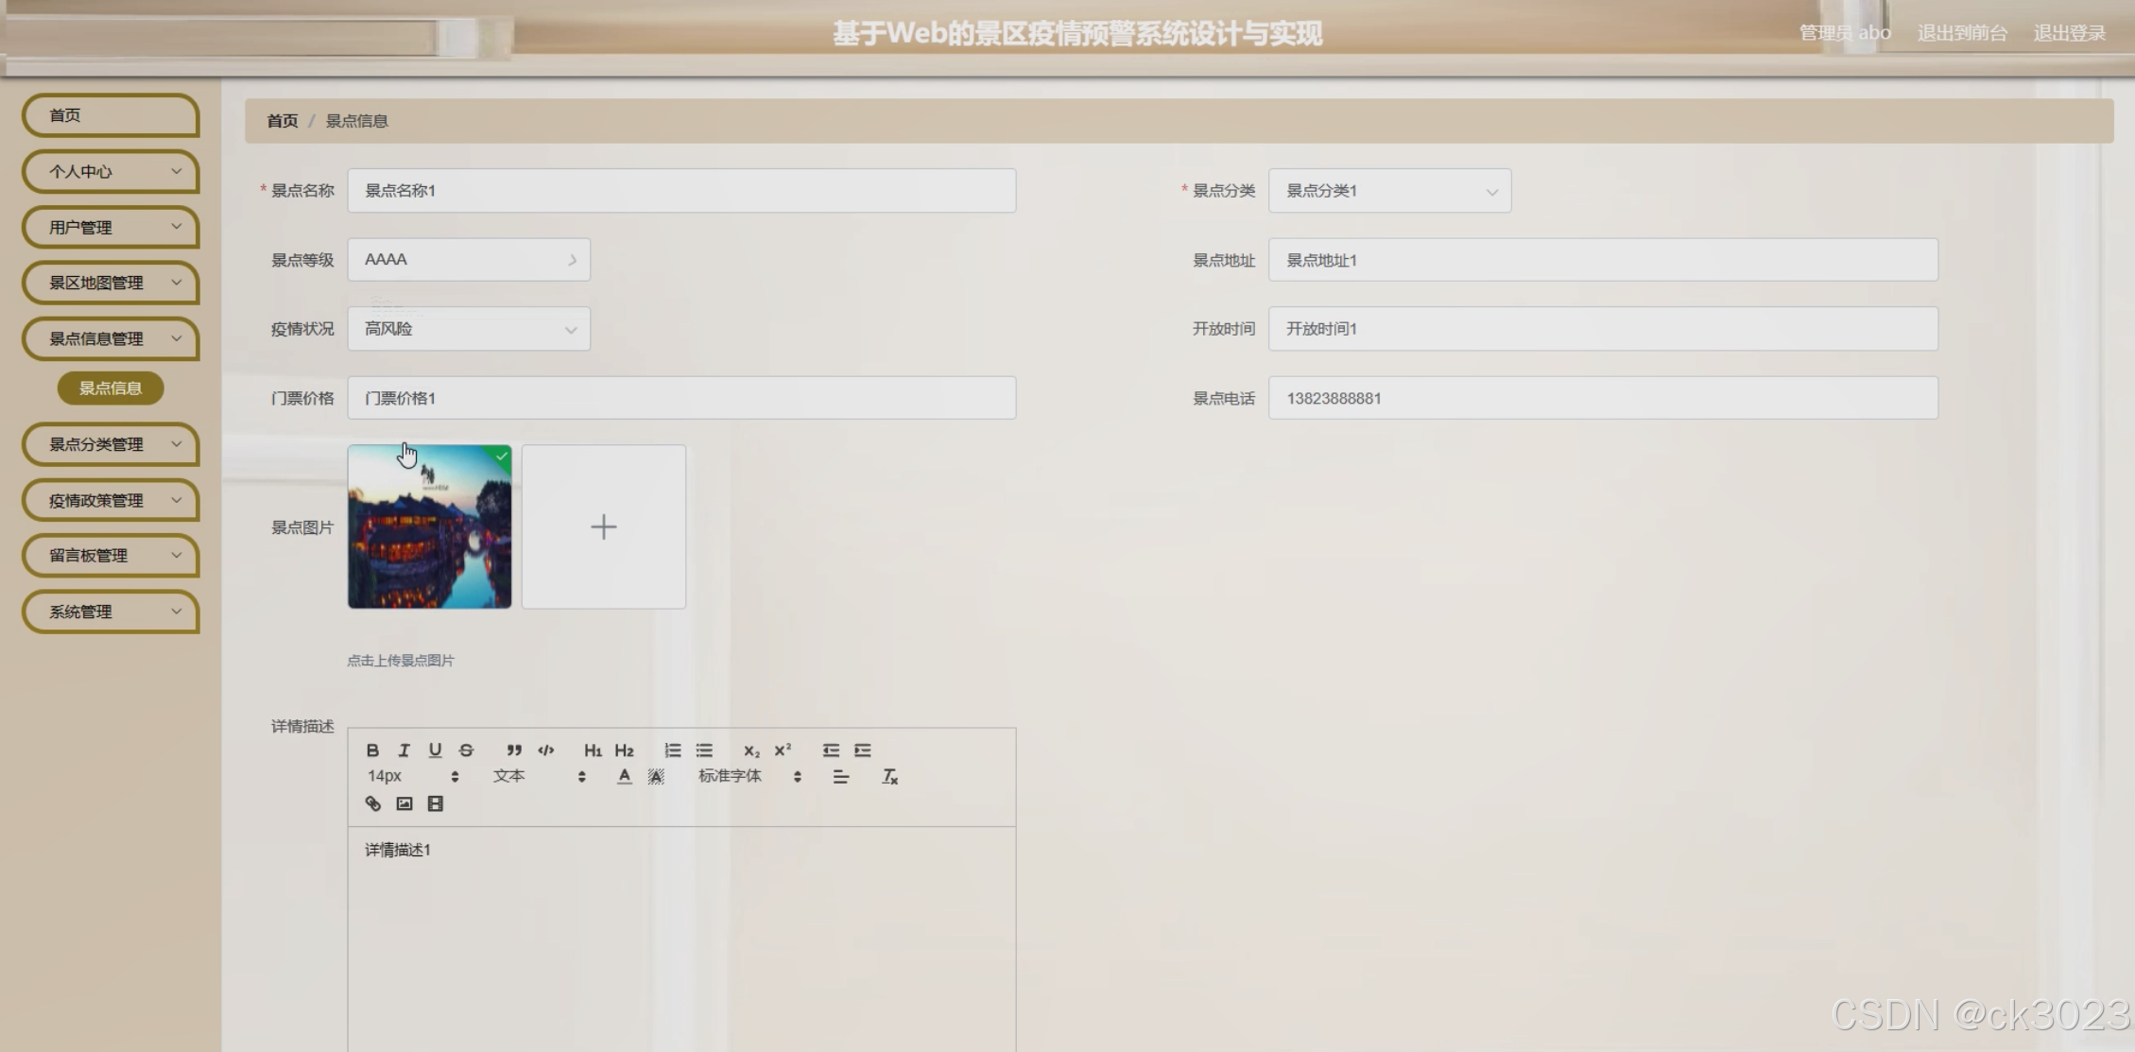The width and height of the screenshot is (2135, 1052).
Task: Open the text color picker
Action: click(x=624, y=776)
